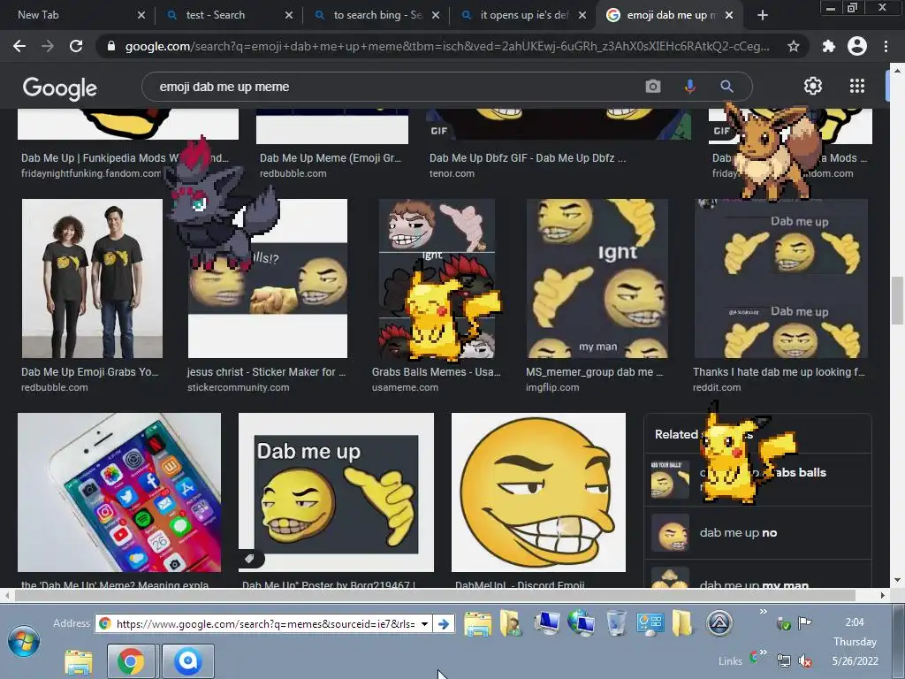Reload the current page

pyautogui.click(x=76, y=46)
